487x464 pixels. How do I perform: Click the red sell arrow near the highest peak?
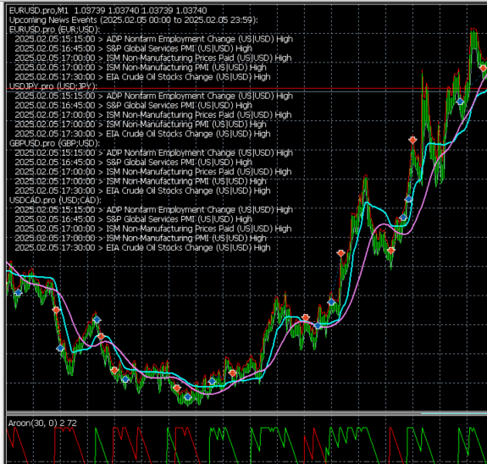pyautogui.click(x=483, y=69)
